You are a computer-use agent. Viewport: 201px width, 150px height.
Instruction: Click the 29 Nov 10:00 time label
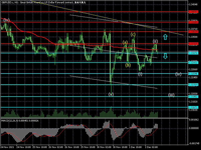coord(88,147)
